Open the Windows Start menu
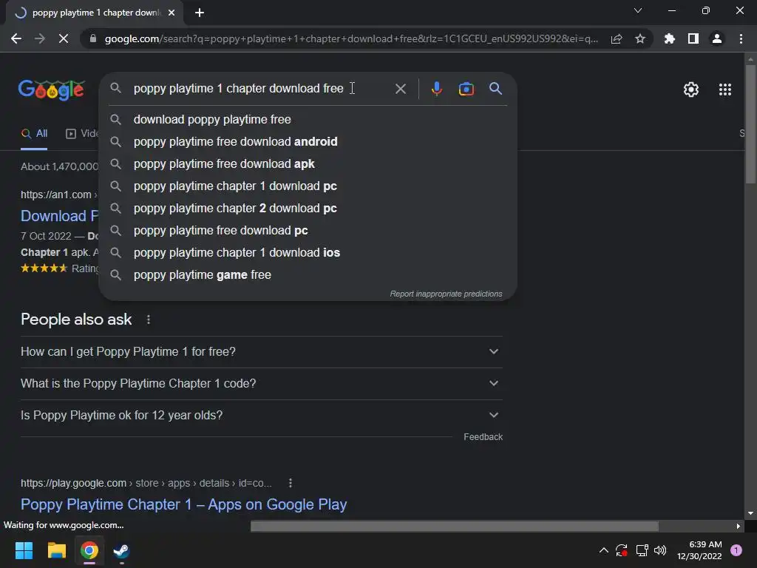The height and width of the screenshot is (568, 757). [x=24, y=550]
